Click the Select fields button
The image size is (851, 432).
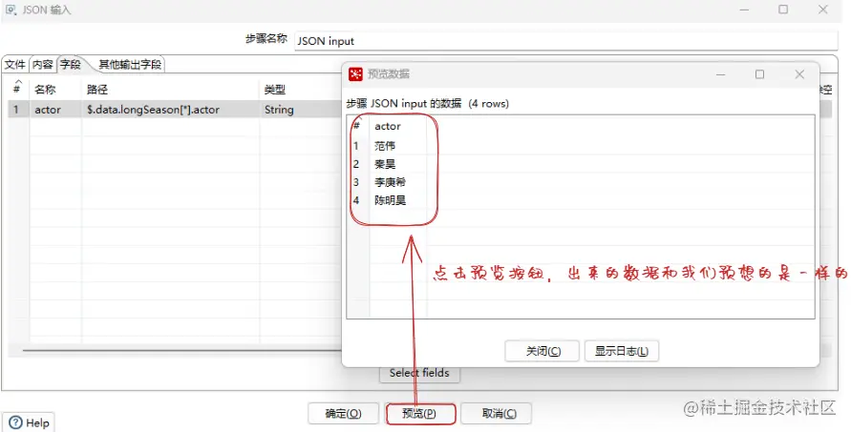click(x=419, y=373)
